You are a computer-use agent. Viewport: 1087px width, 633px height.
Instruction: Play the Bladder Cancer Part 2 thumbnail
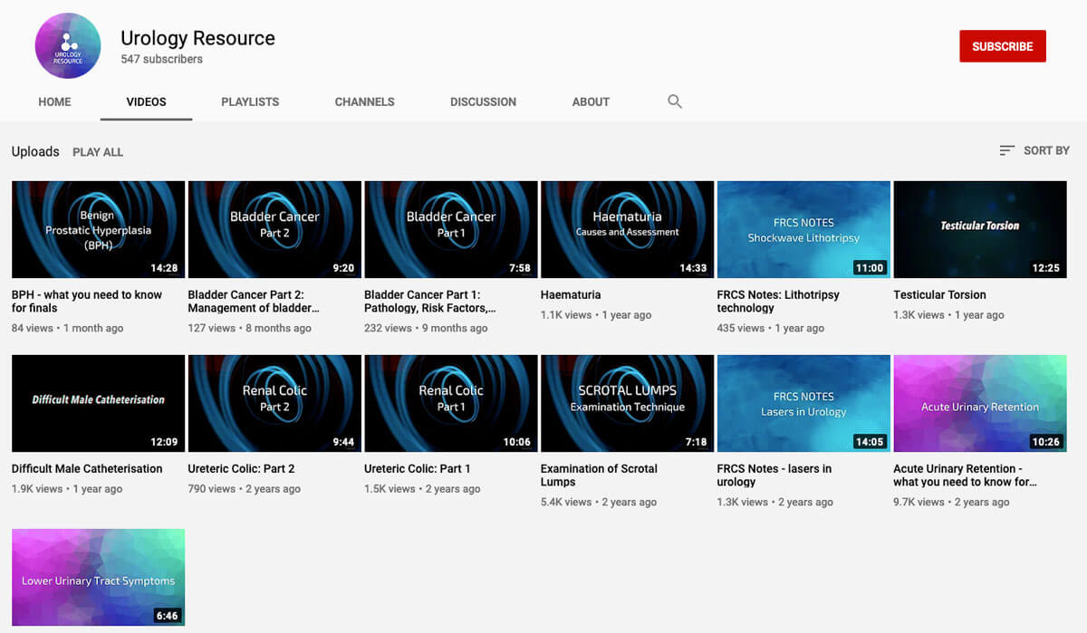274,229
